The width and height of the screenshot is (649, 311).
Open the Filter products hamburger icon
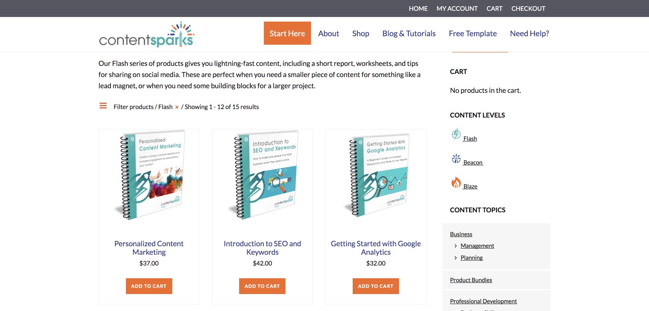coord(103,106)
